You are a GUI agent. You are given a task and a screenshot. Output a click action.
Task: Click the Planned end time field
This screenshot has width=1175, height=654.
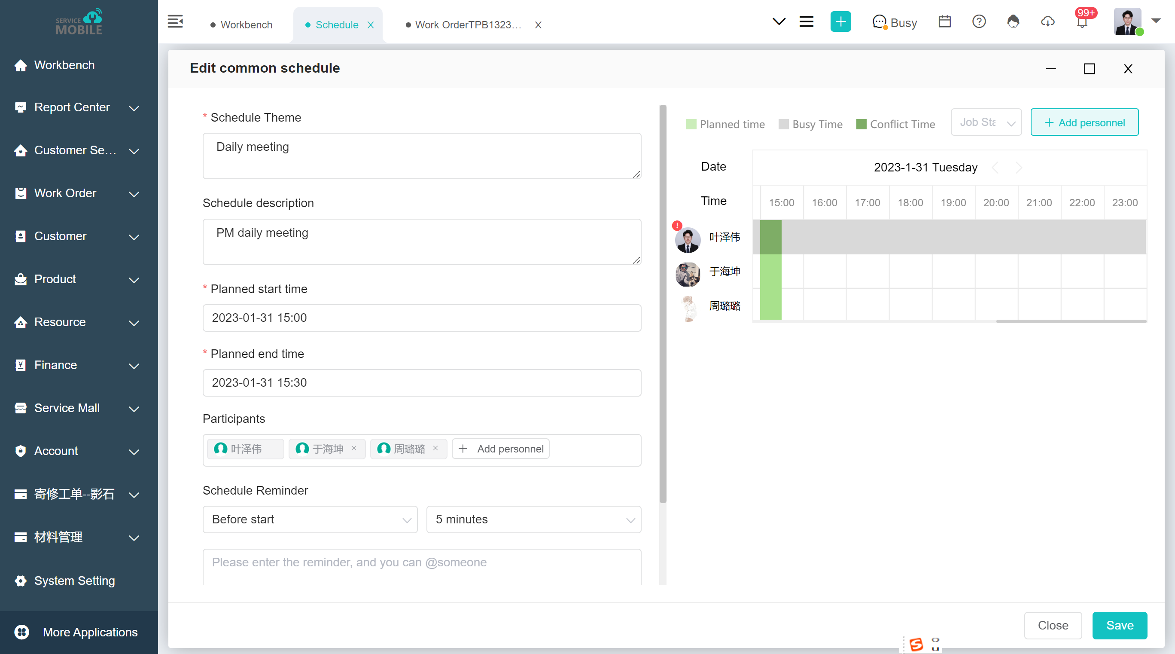422,382
